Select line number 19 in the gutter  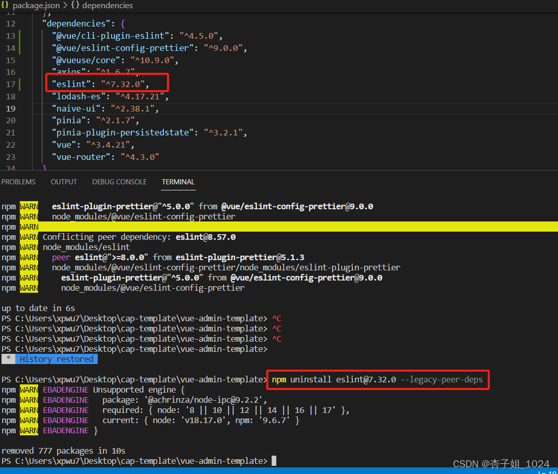point(10,108)
